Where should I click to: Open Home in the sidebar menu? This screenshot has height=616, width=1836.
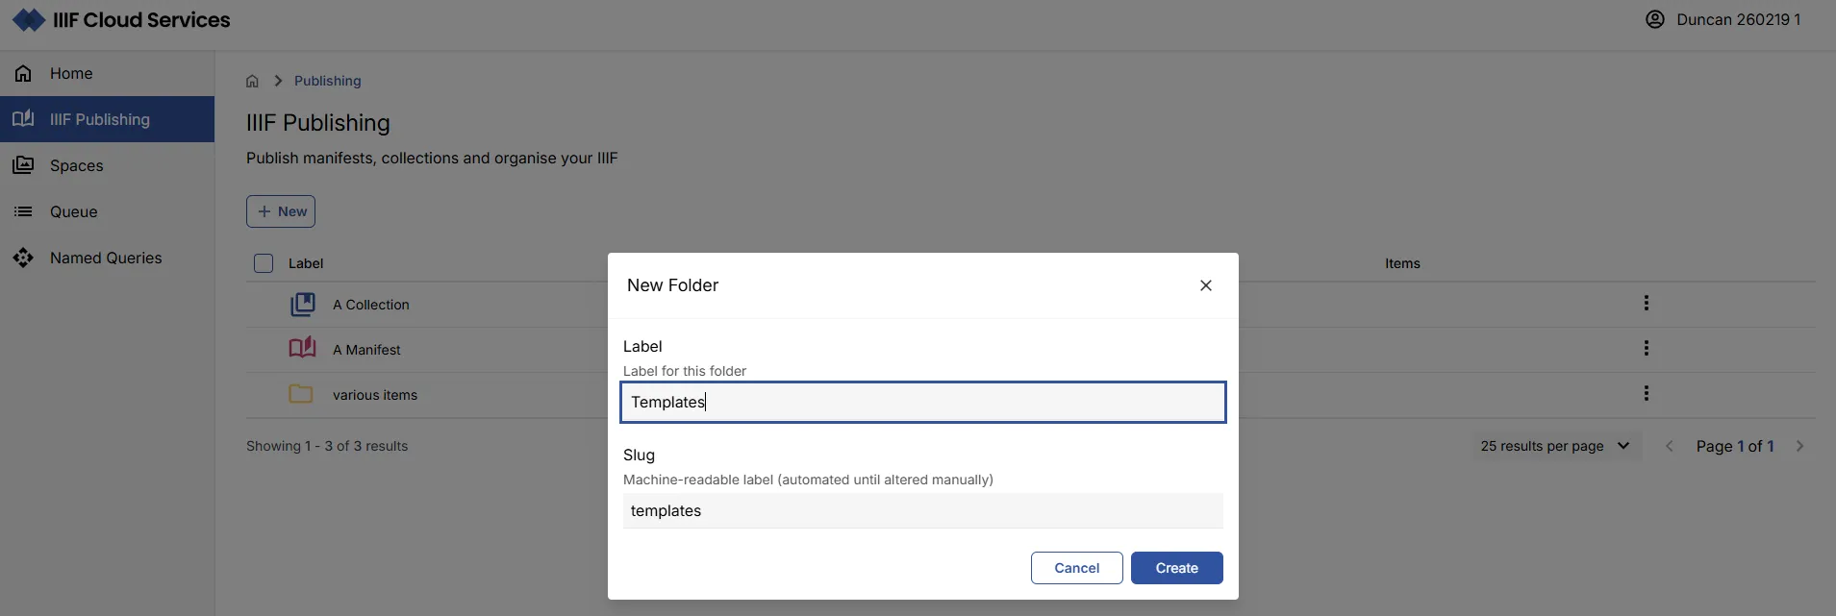click(107, 73)
